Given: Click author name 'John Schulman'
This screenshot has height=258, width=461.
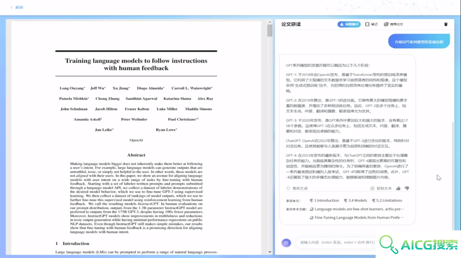Looking at the screenshot, I should [x=74, y=109].
